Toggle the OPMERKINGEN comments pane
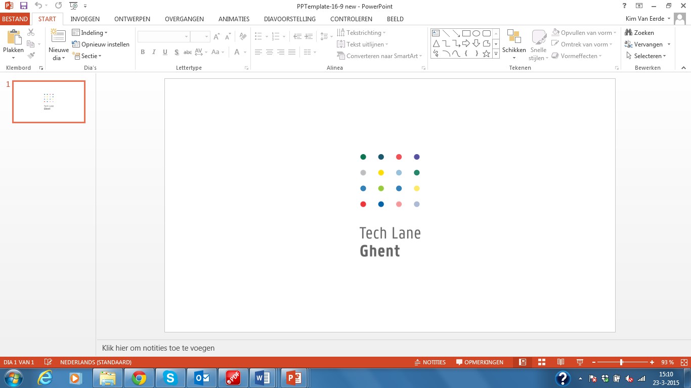 coord(480,362)
